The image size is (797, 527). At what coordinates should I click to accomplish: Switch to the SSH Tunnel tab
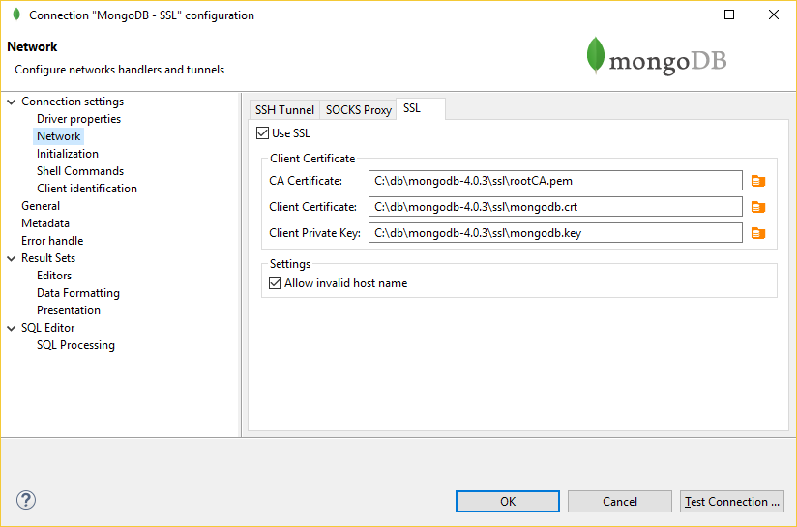coord(284,110)
